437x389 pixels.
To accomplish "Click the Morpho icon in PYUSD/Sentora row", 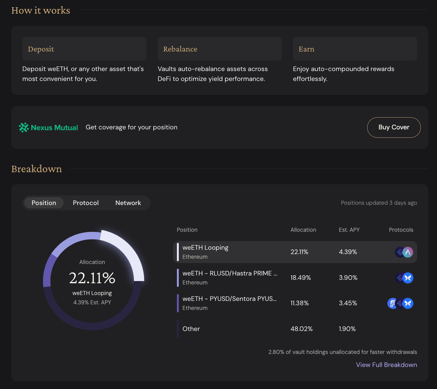I will pos(408,303).
